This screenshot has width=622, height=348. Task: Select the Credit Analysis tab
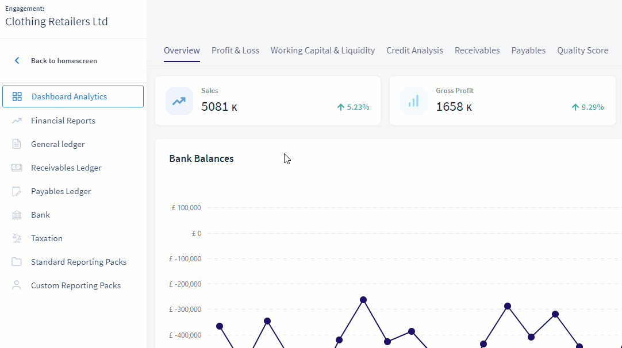[414, 51]
